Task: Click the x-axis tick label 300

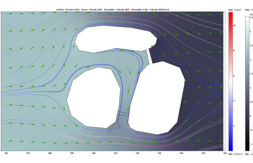Action: (x=94, y=153)
